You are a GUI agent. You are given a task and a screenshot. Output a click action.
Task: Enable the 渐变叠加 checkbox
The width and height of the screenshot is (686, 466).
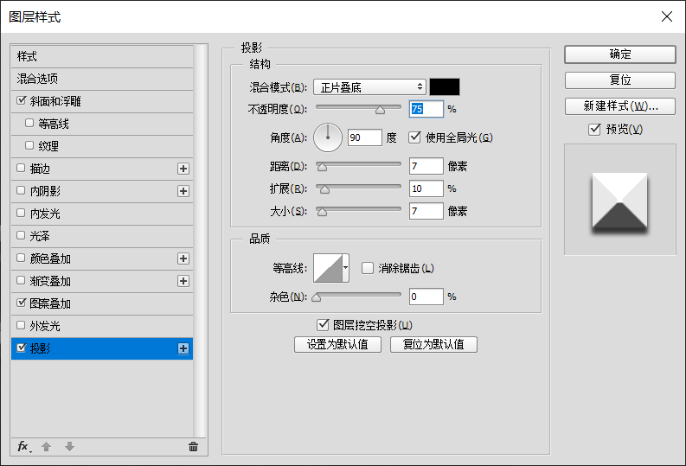tap(21, 280)
